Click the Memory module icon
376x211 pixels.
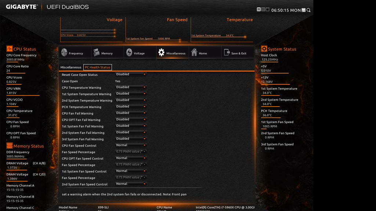pos(97,53)
